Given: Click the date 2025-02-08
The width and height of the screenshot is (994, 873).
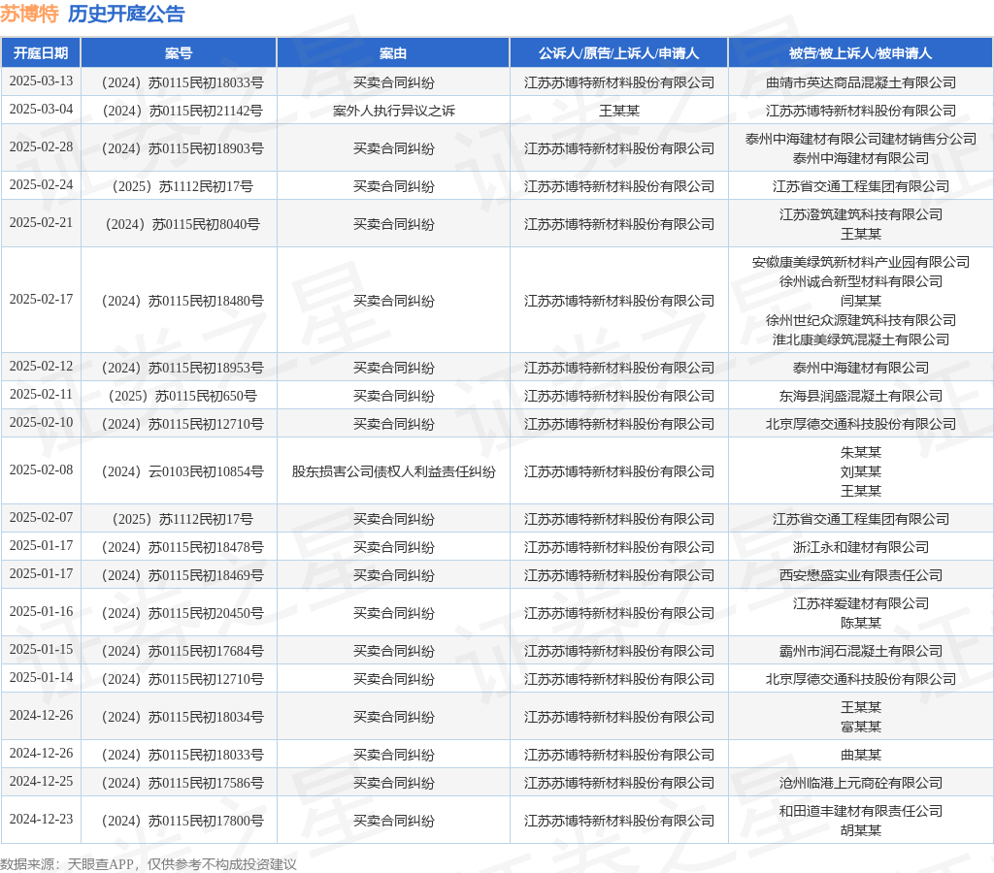Looking at the screenshot, I should (x=41, y=469).
